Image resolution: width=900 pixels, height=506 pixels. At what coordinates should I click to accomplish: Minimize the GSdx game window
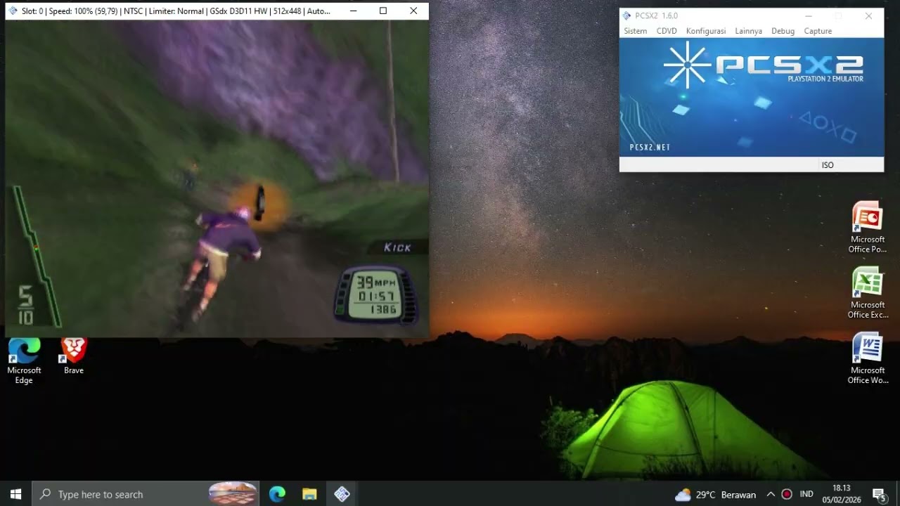pos(353,11)
